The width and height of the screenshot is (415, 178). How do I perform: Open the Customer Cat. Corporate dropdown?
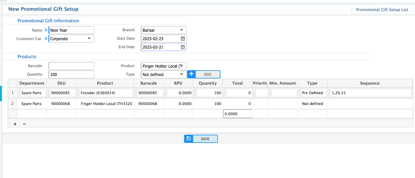pyautogui.click(x=89, y=39)
